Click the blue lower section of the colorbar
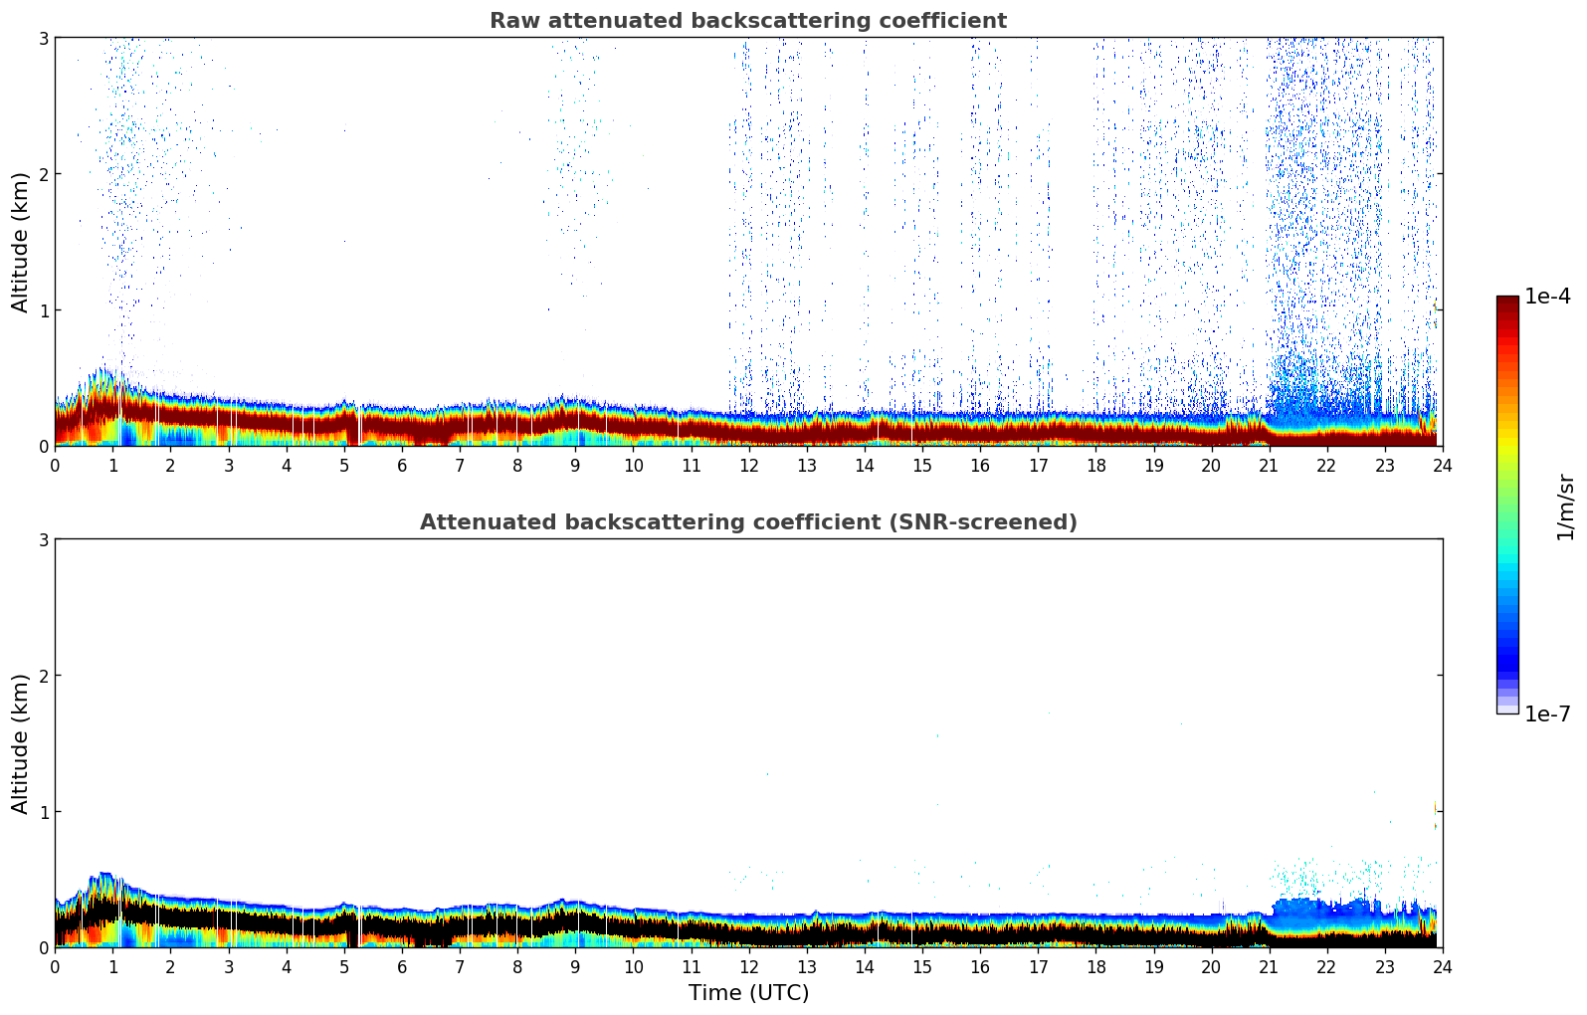 [1506, 637]
